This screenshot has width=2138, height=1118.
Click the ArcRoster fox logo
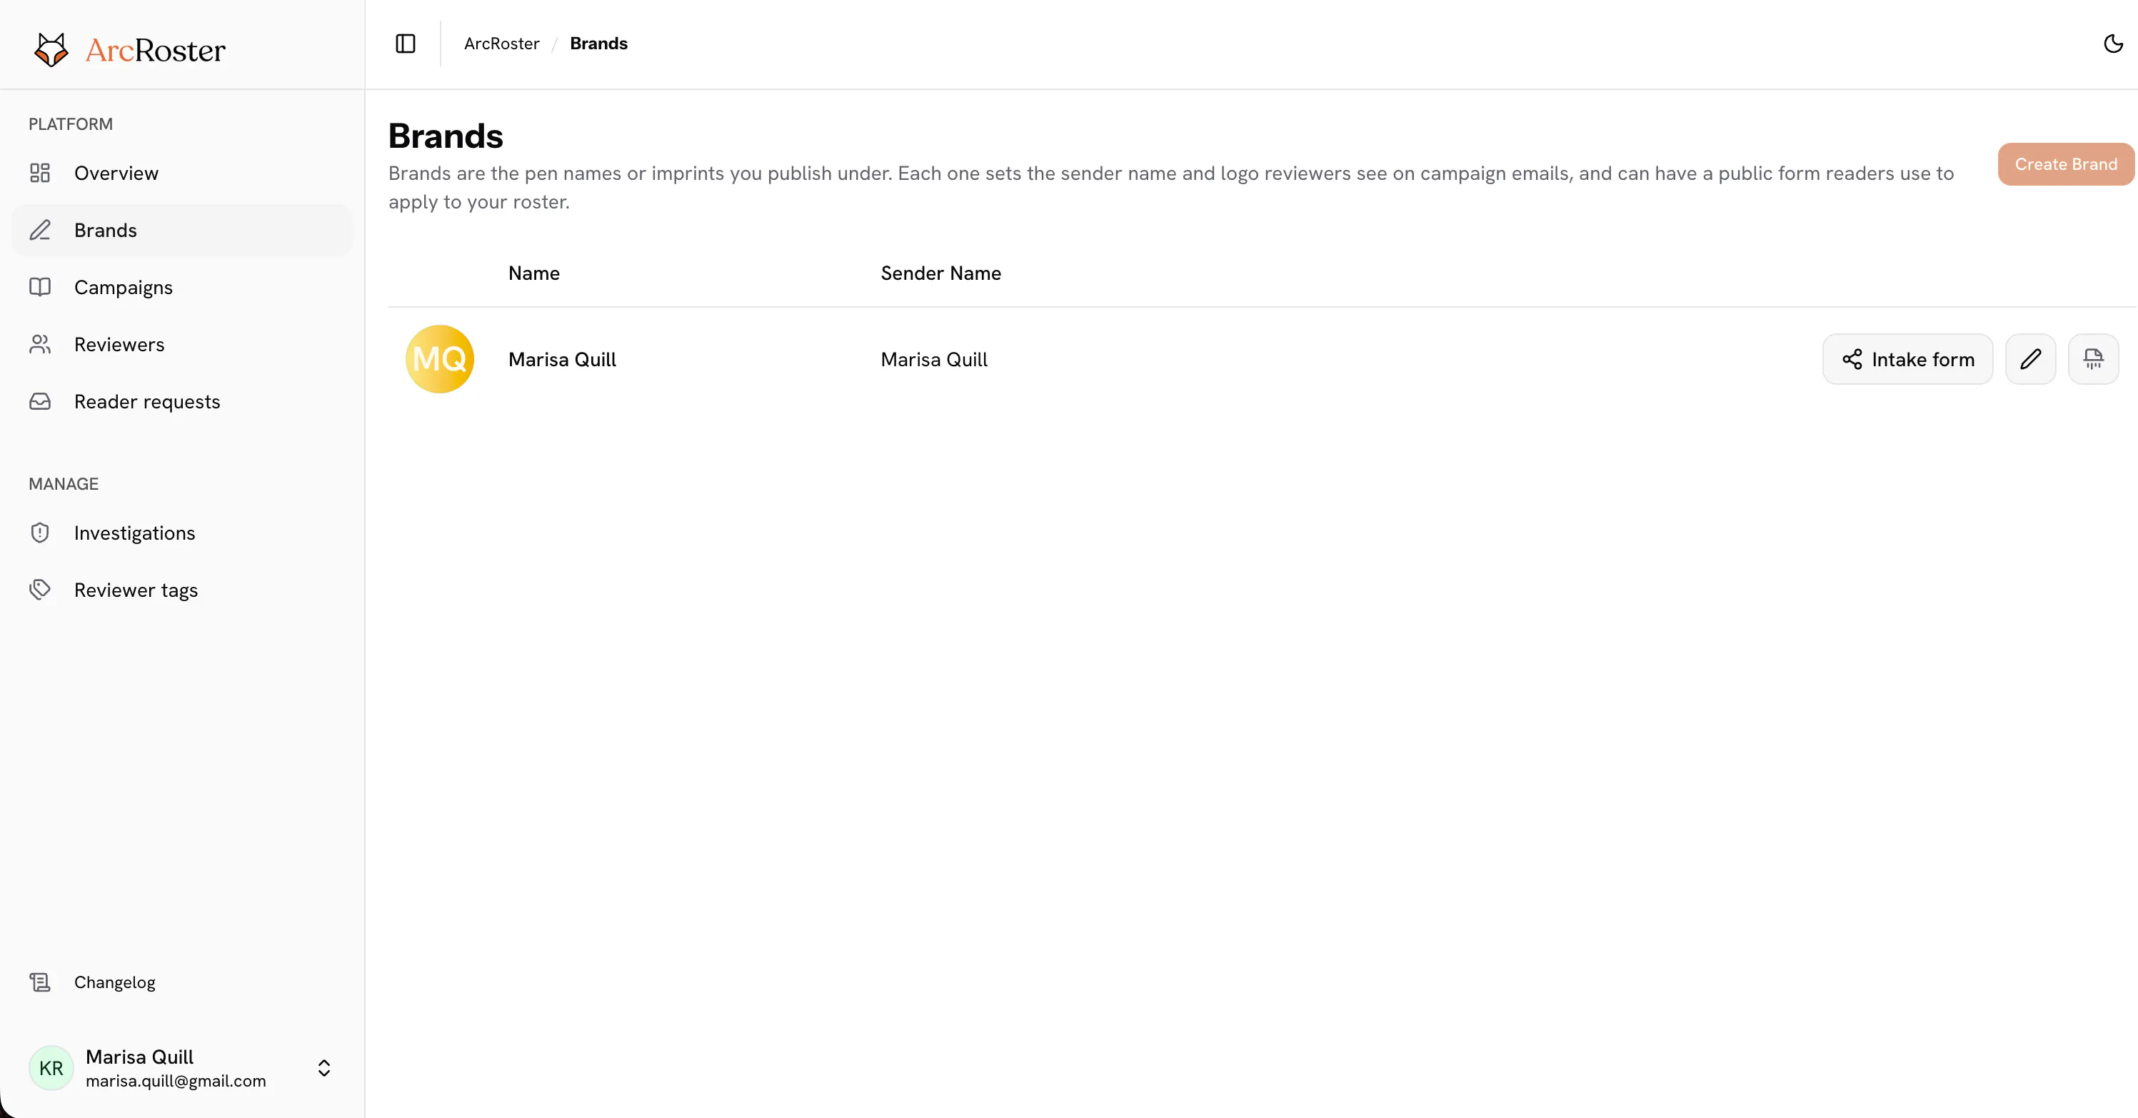(x=51, y=50)
